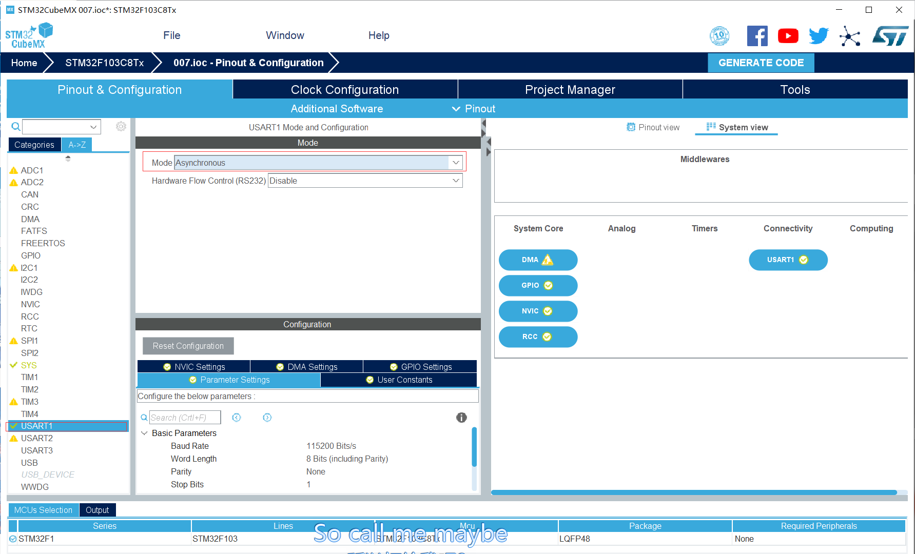Go to Home breadcrumb
The height and width of the screenshot is (554, 915).
click(x=24, y=63)
